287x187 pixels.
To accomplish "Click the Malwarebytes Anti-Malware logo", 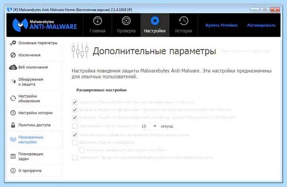I will pos(44,25).
